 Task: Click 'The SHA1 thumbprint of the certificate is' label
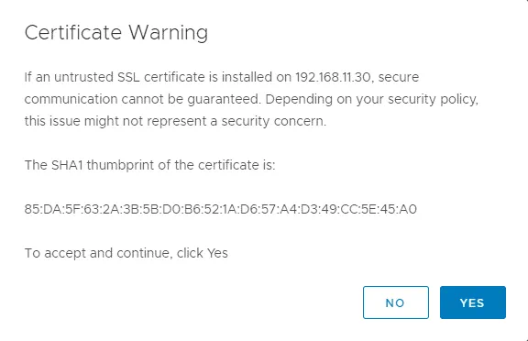[x=149, y=165]
